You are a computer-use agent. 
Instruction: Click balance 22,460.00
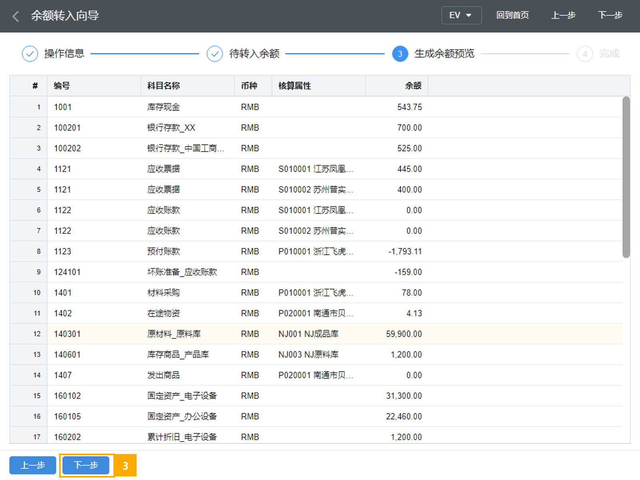click(x=404, y=416)
